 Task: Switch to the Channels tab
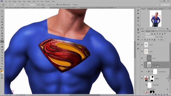(148, 31)
